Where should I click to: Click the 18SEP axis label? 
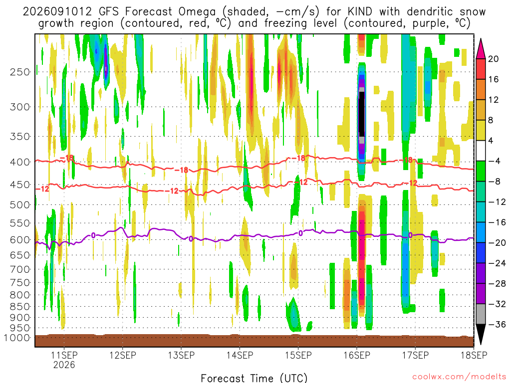coord(474,355)
